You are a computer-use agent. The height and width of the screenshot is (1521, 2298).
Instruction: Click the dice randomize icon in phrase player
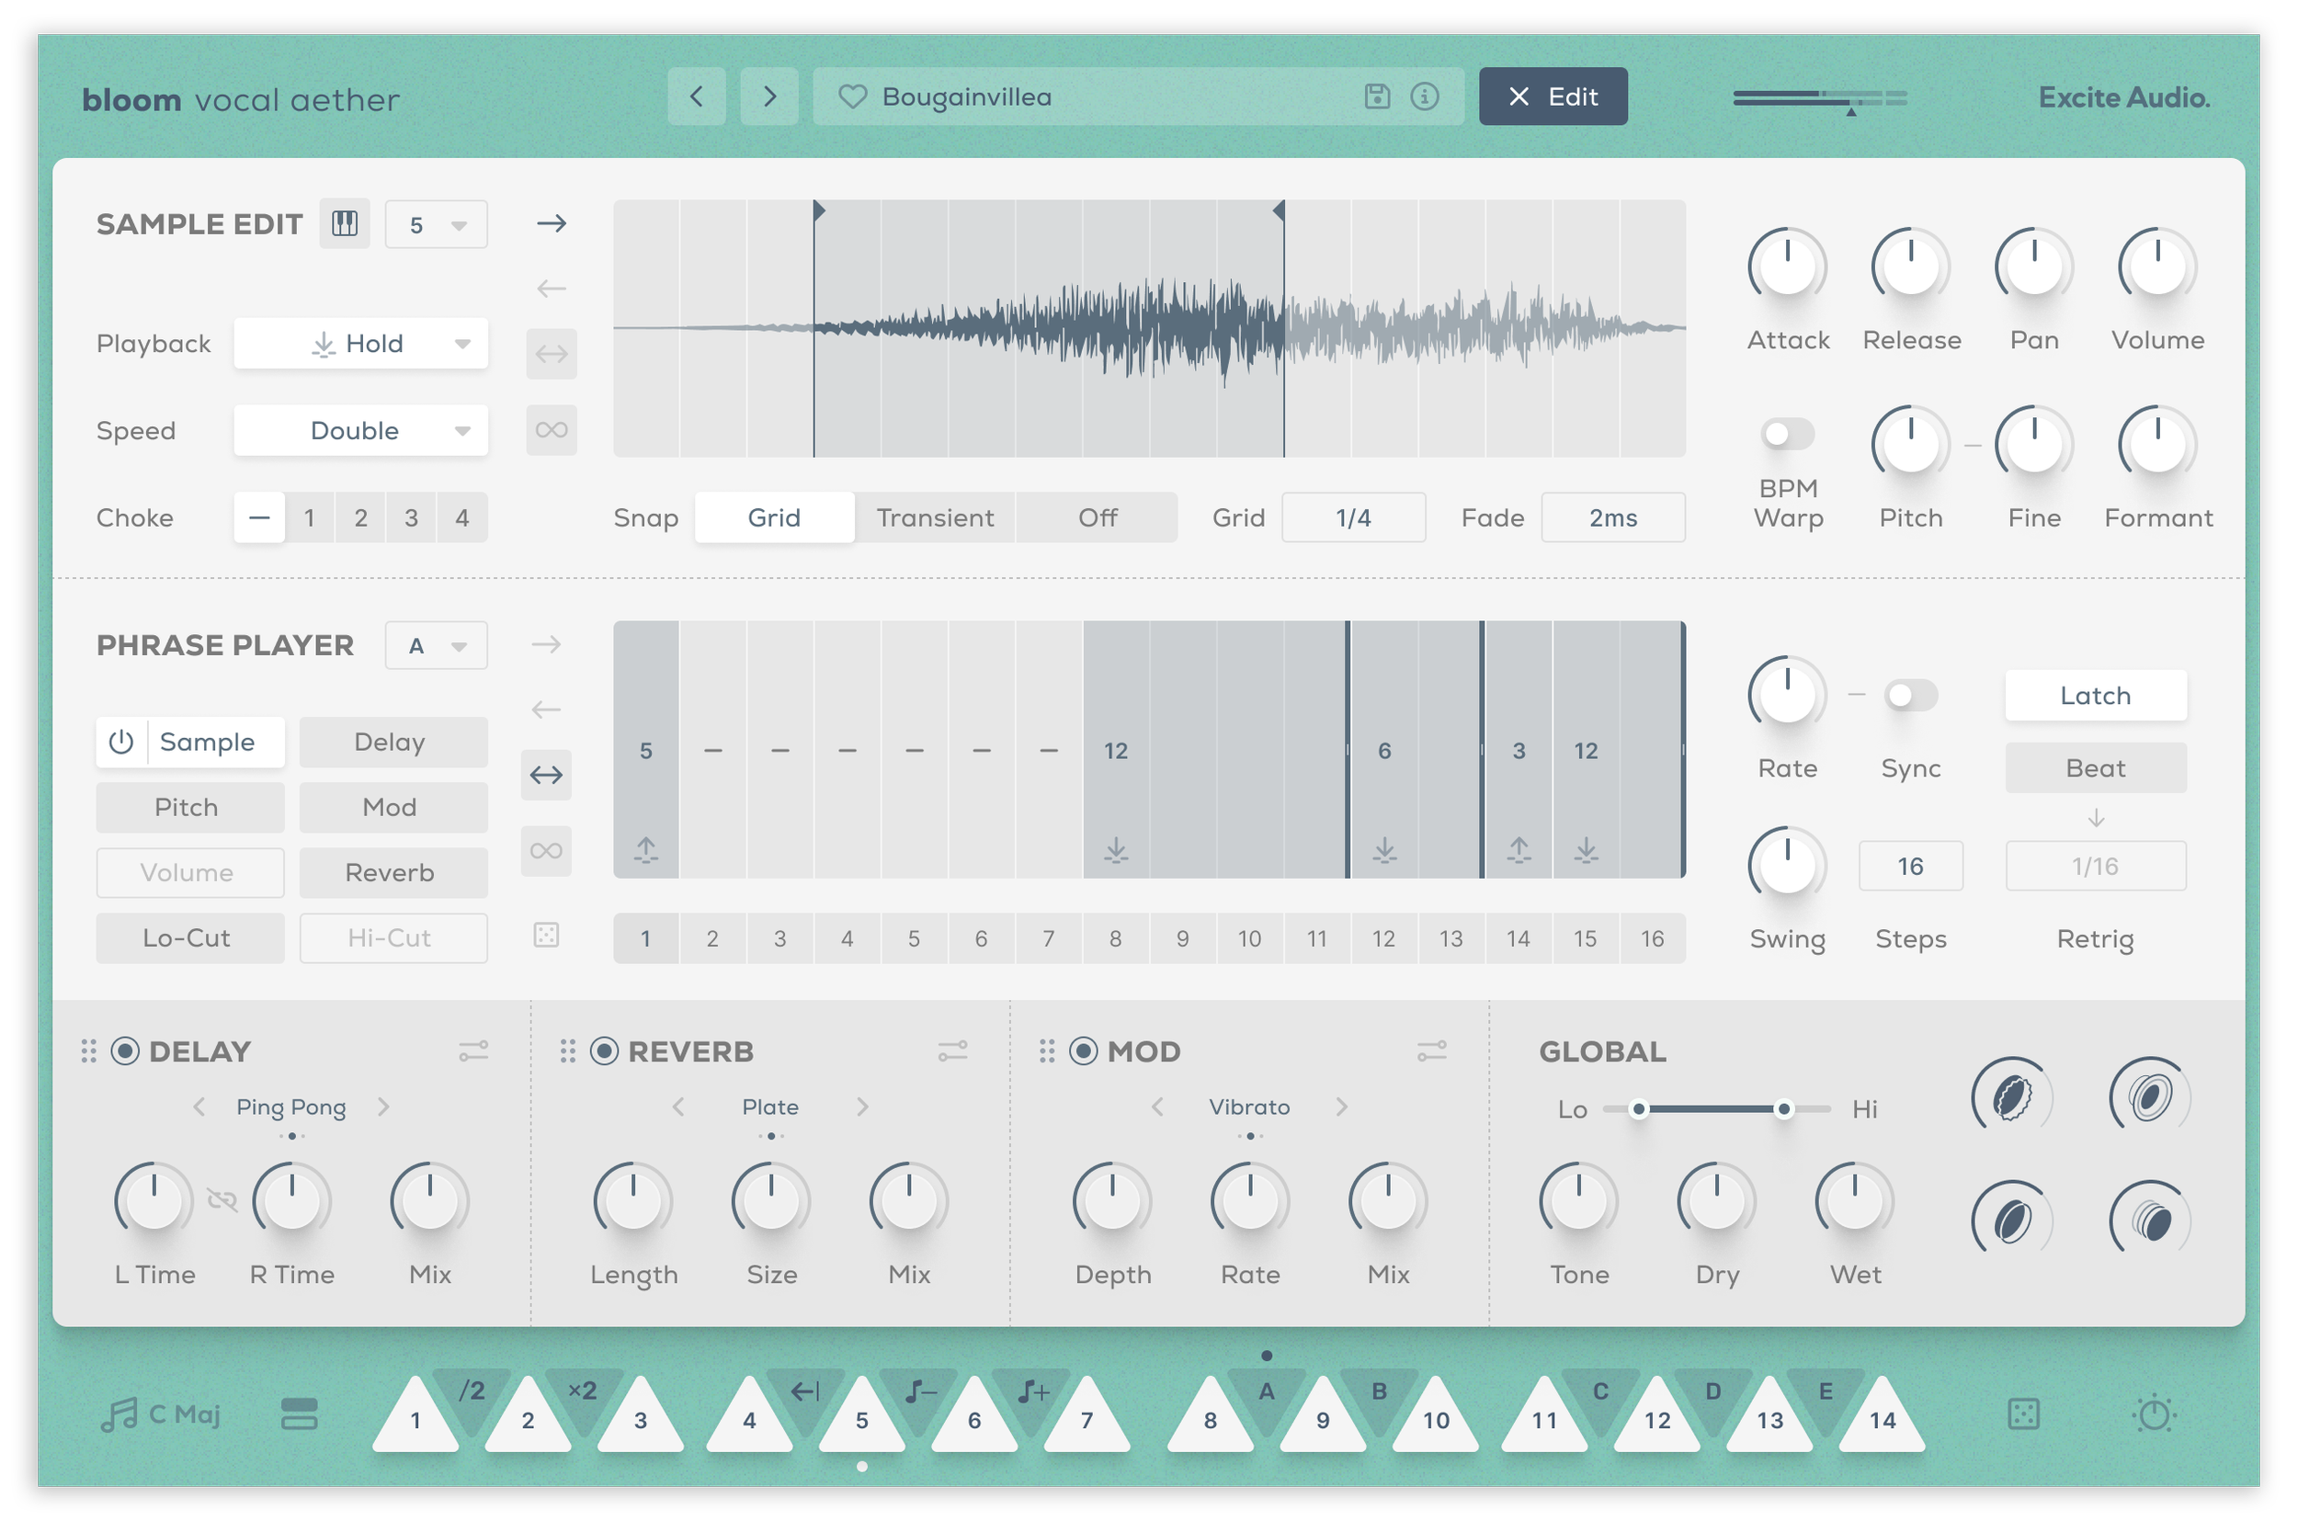tap(547, 934)
